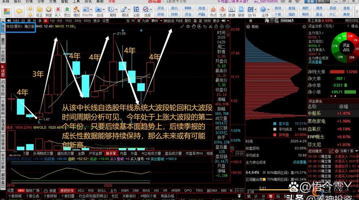This screenshot has height=200, width=359.
Task: Open chip distribution settings gear
Action: (304, 27)
